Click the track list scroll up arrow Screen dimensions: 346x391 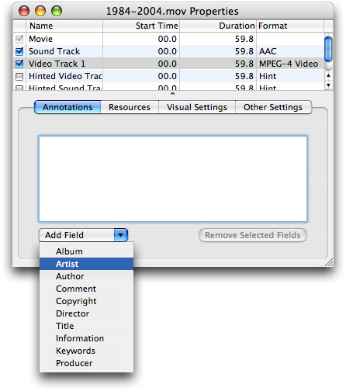328,75
